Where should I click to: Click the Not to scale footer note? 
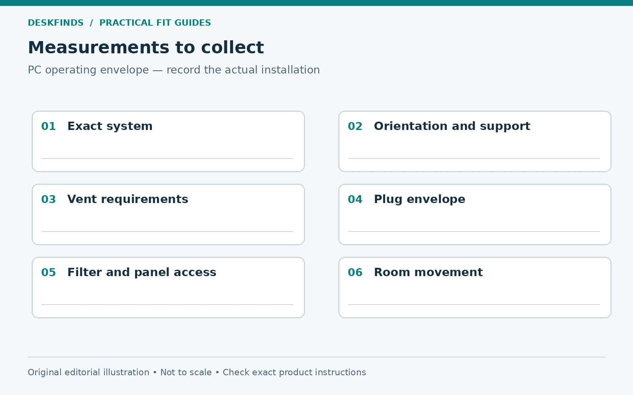tap(186, 372)
